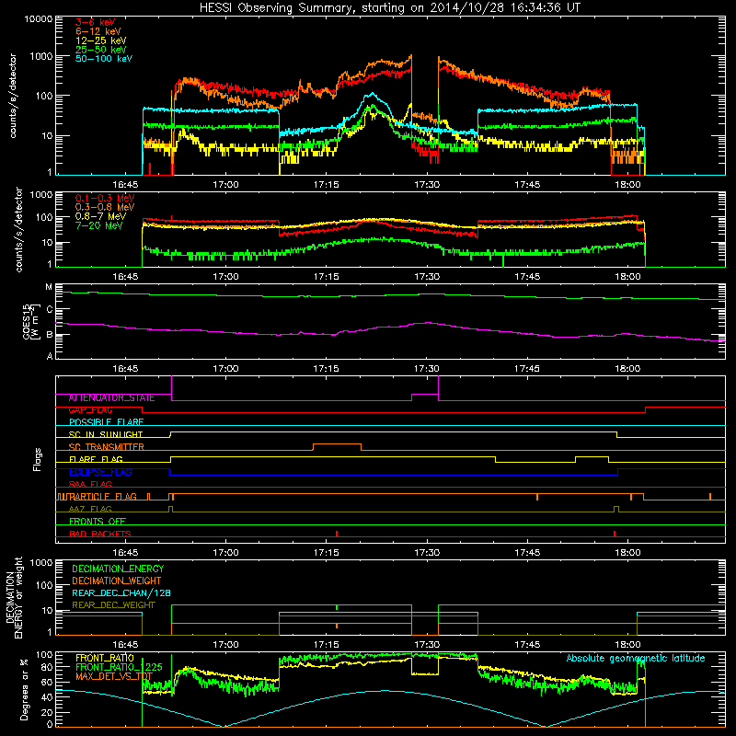Click the 10000 tick label in top panel
The height and width of the screenshot is (736, 736).
(39, 19)
